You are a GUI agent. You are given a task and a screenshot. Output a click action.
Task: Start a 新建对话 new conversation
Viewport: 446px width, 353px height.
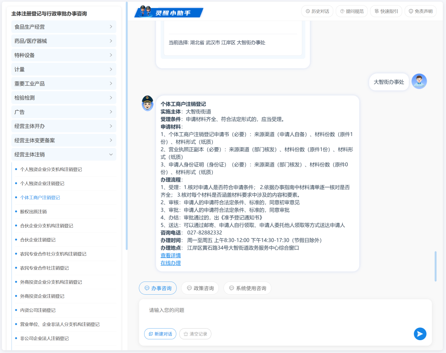(x=160, y=334)
